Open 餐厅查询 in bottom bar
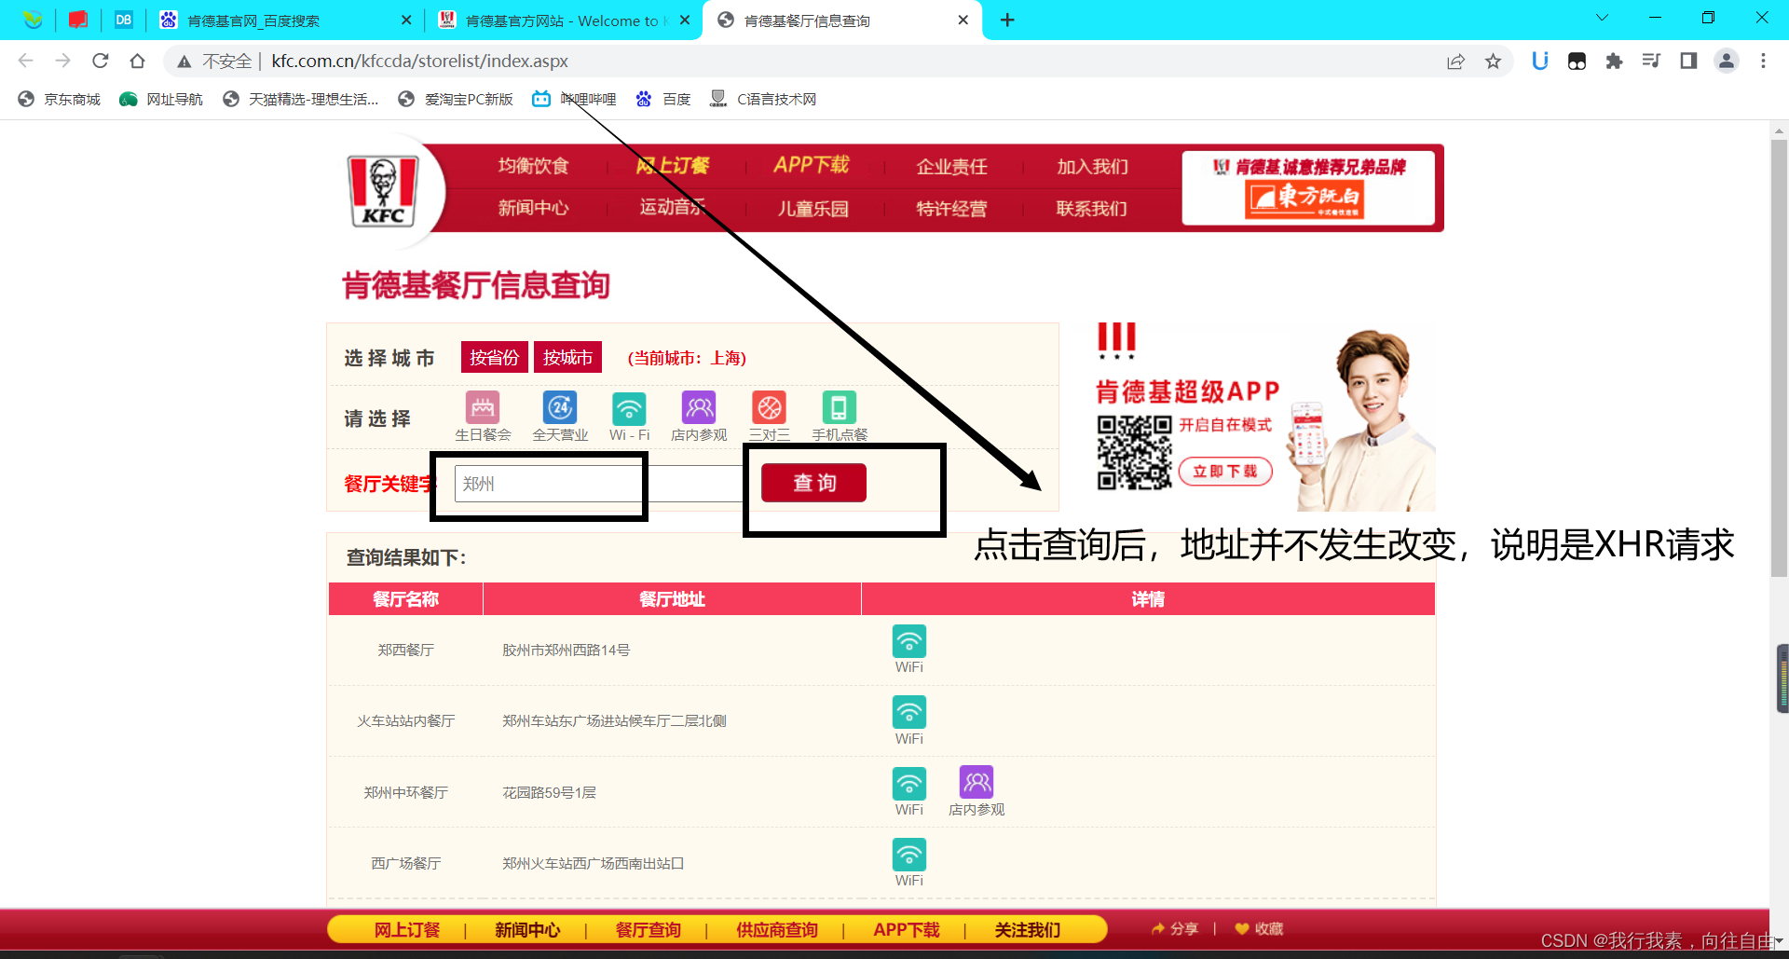This screenshot has height=959, width=1789. click(649, 930)
